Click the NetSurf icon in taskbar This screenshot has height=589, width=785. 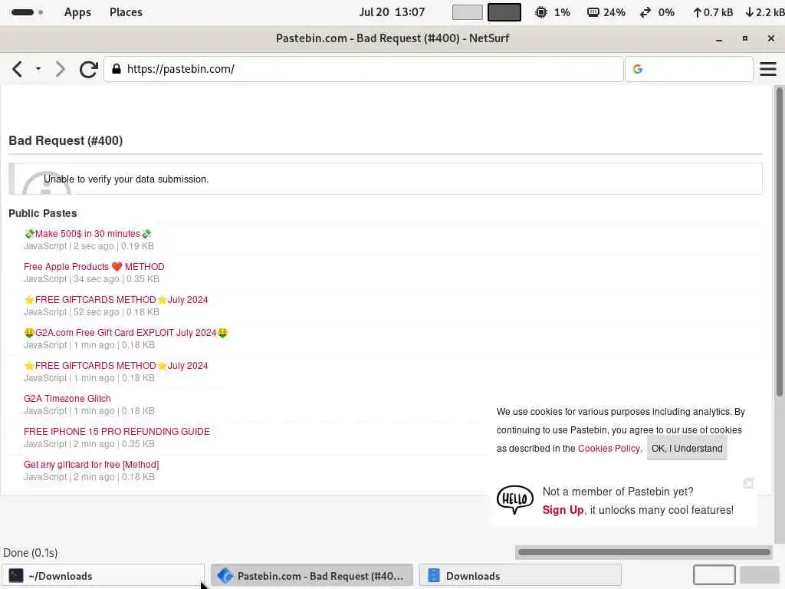click(x=225, y=576)
